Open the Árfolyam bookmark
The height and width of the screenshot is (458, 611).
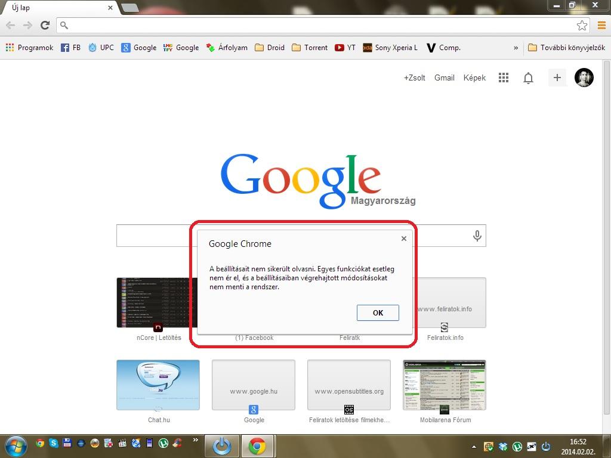point(227,48)
